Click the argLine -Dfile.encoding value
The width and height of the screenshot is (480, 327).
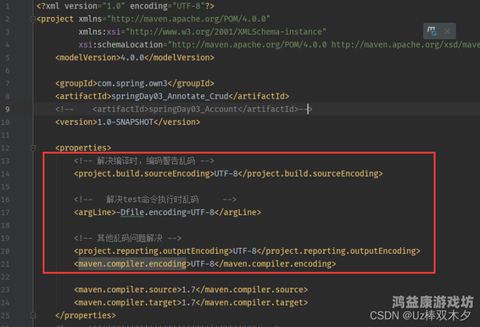point(165,213)
